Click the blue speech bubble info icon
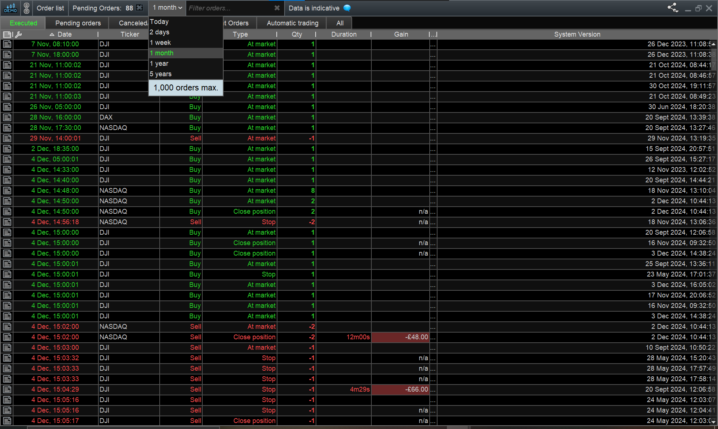 (x=347, y=8)
